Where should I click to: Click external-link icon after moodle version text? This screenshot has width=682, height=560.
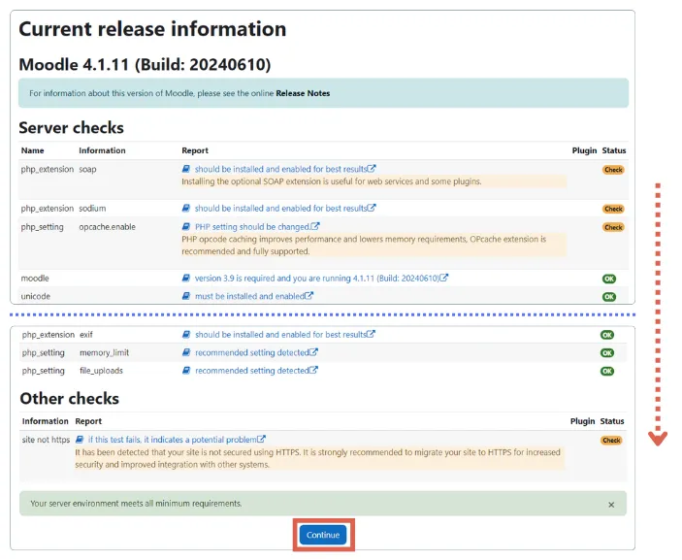tap(443, 278)
